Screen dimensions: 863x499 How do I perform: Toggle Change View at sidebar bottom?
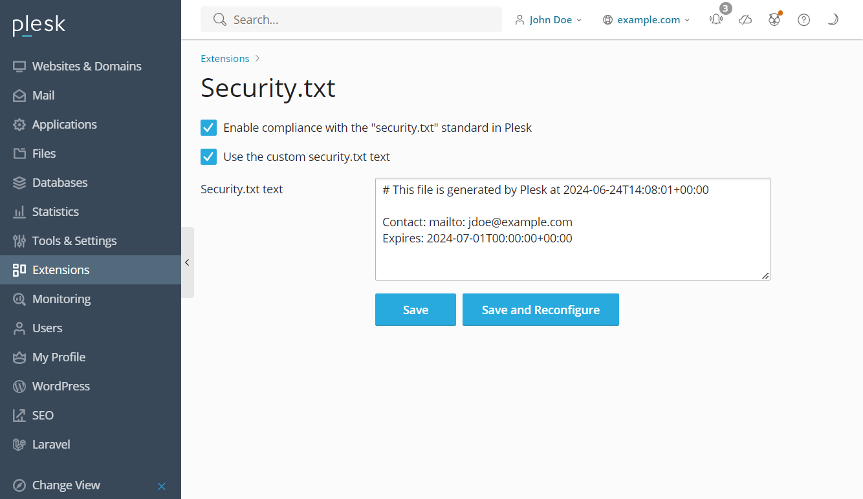65,485
